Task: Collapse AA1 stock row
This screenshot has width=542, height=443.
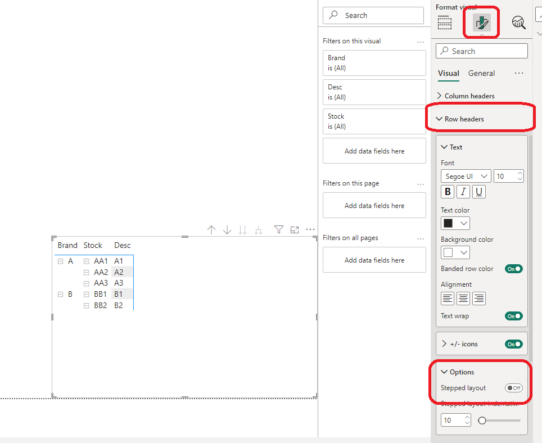Action: [87, 261]
